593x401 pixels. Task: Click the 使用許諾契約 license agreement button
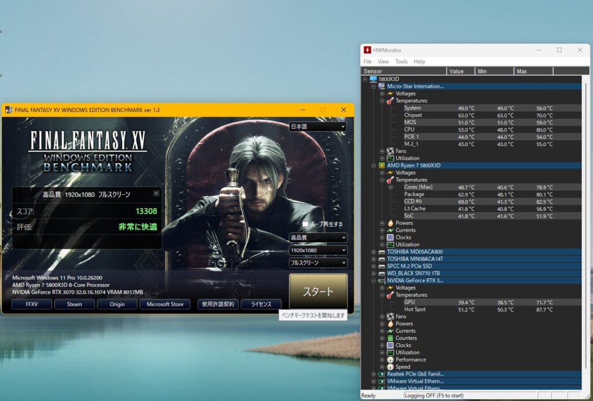[x=218, y=304]
